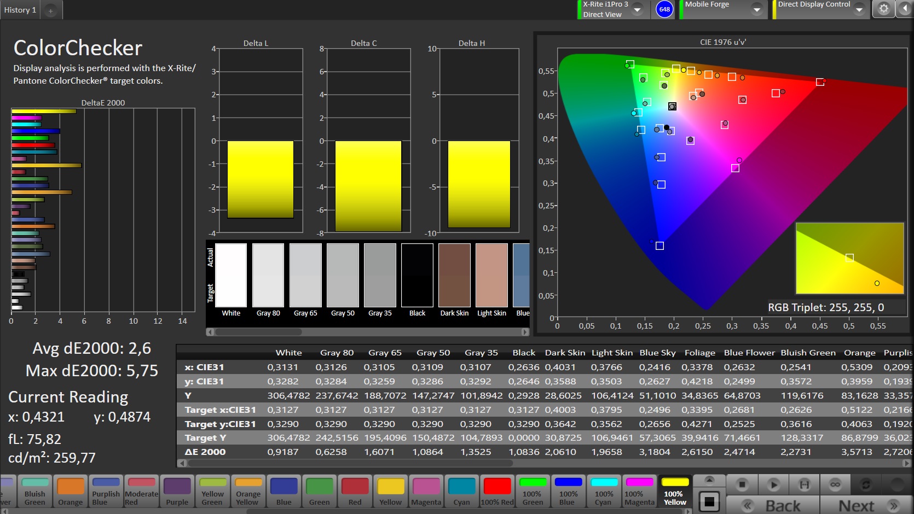The image size is (914, 514).
Task: Expand the Direct Display Control dropdown
Action: coord(859,9)
